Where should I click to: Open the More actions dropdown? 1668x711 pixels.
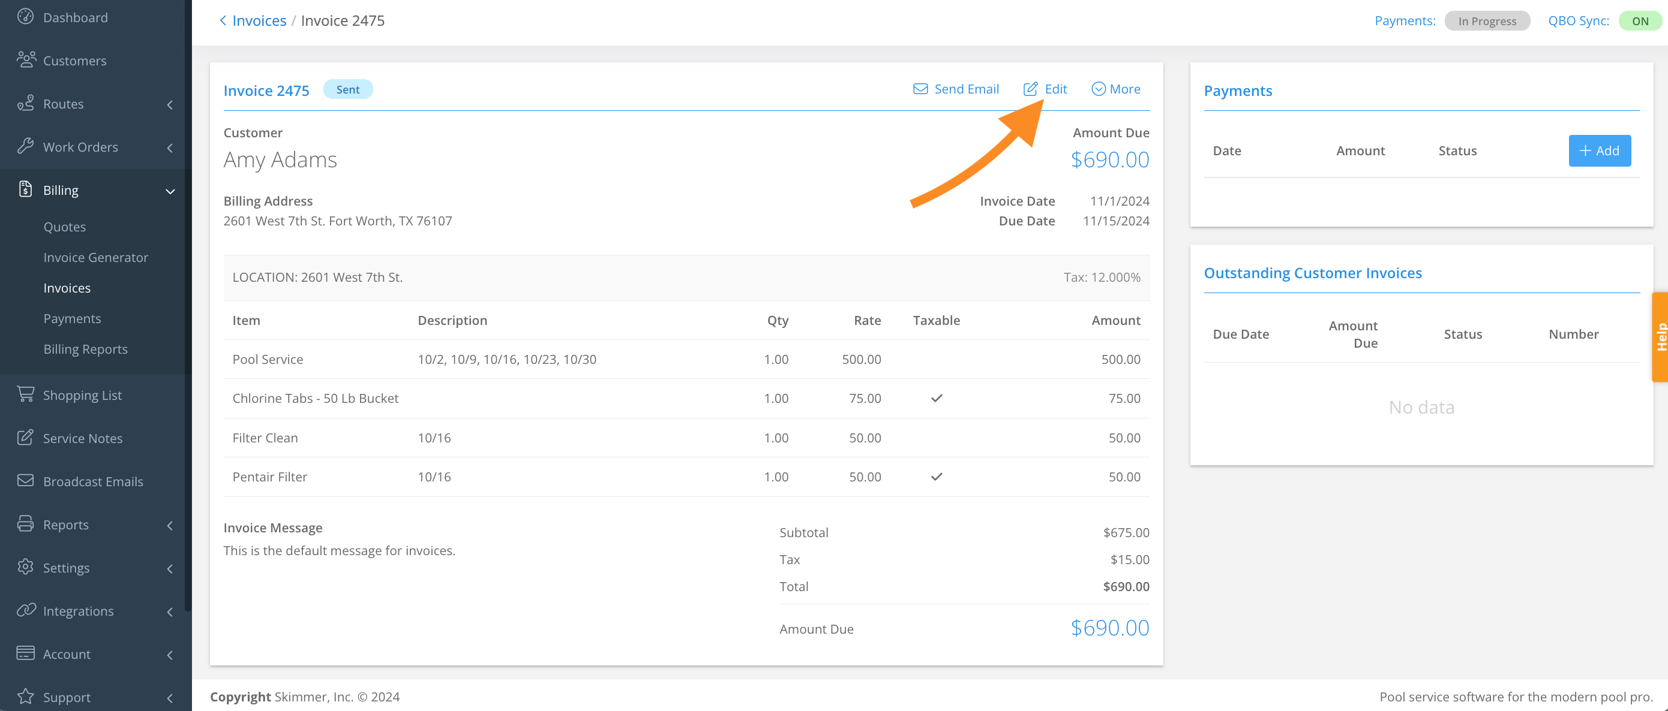click(x=1115, y=89)
